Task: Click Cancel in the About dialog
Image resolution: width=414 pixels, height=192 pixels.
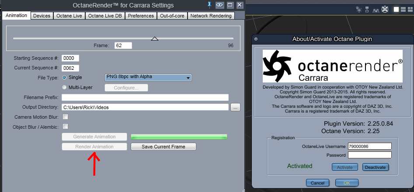Action: (318, 183)
